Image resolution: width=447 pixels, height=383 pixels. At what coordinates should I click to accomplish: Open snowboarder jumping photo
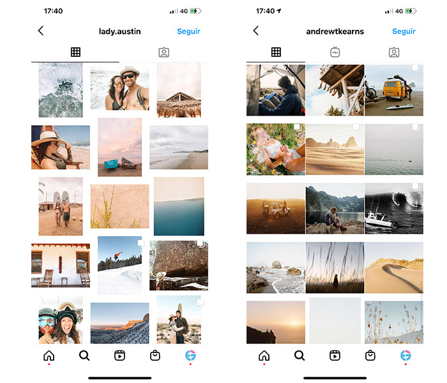[x=120, y=266]
